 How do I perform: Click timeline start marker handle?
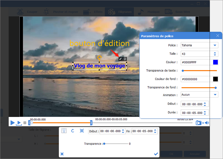(29, 123)
